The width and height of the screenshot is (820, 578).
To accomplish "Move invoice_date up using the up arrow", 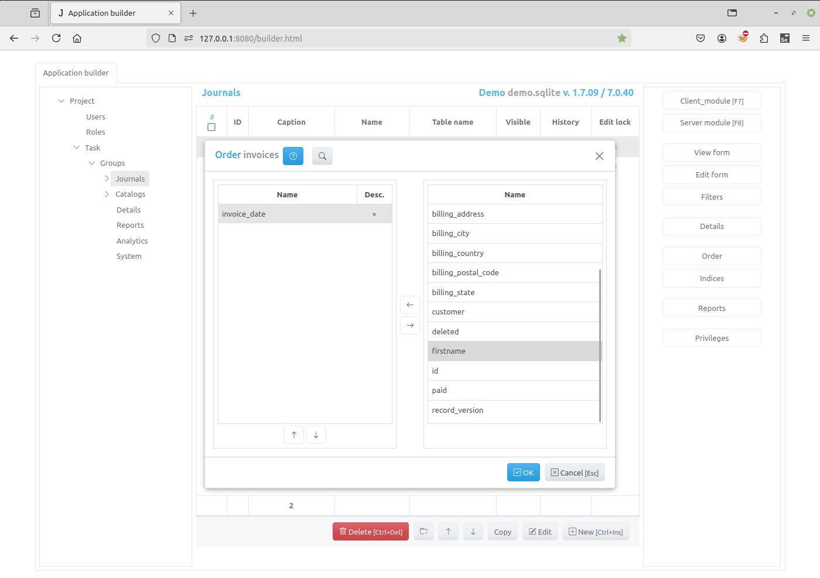I will (x=294, y=435).
